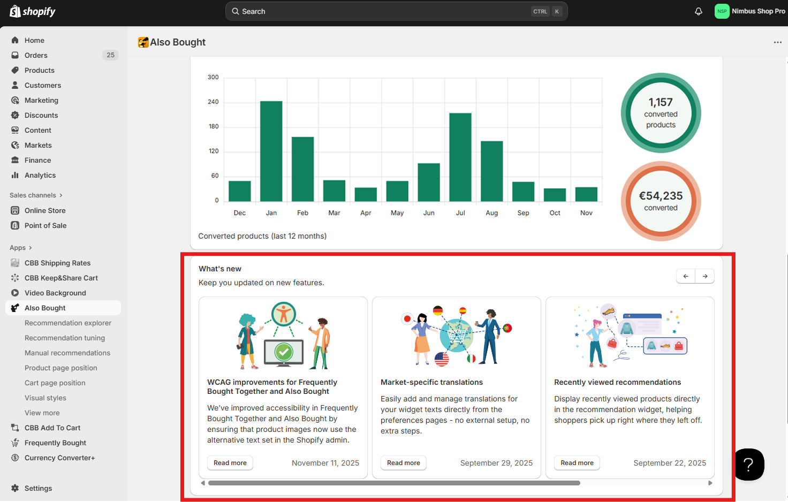The width and height of the screenshot is (788, 502).
Task: Click the Customers person icon
Action: pos(15,85)
